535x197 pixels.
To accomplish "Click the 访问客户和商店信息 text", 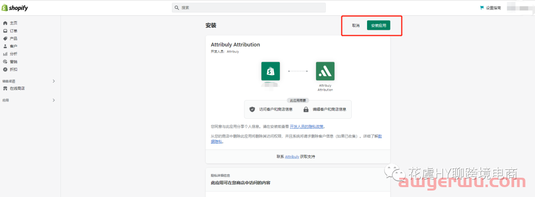I will coord(276,109).
